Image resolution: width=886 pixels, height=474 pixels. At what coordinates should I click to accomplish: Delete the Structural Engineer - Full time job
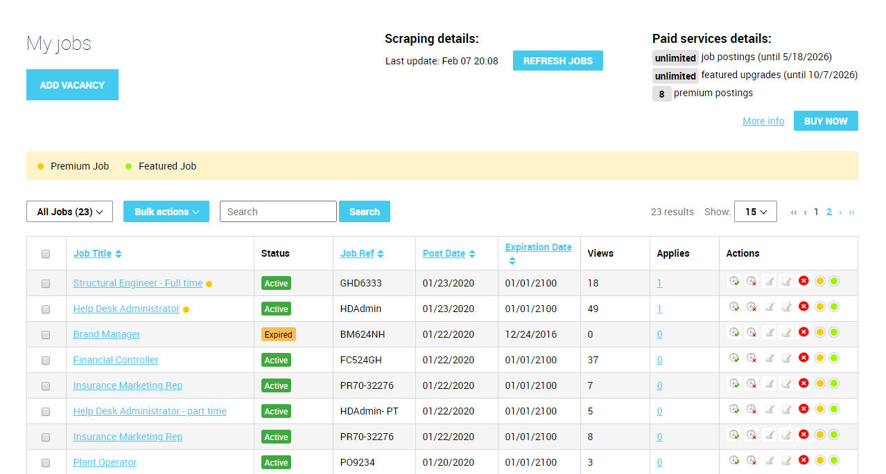tap(804, 281)
